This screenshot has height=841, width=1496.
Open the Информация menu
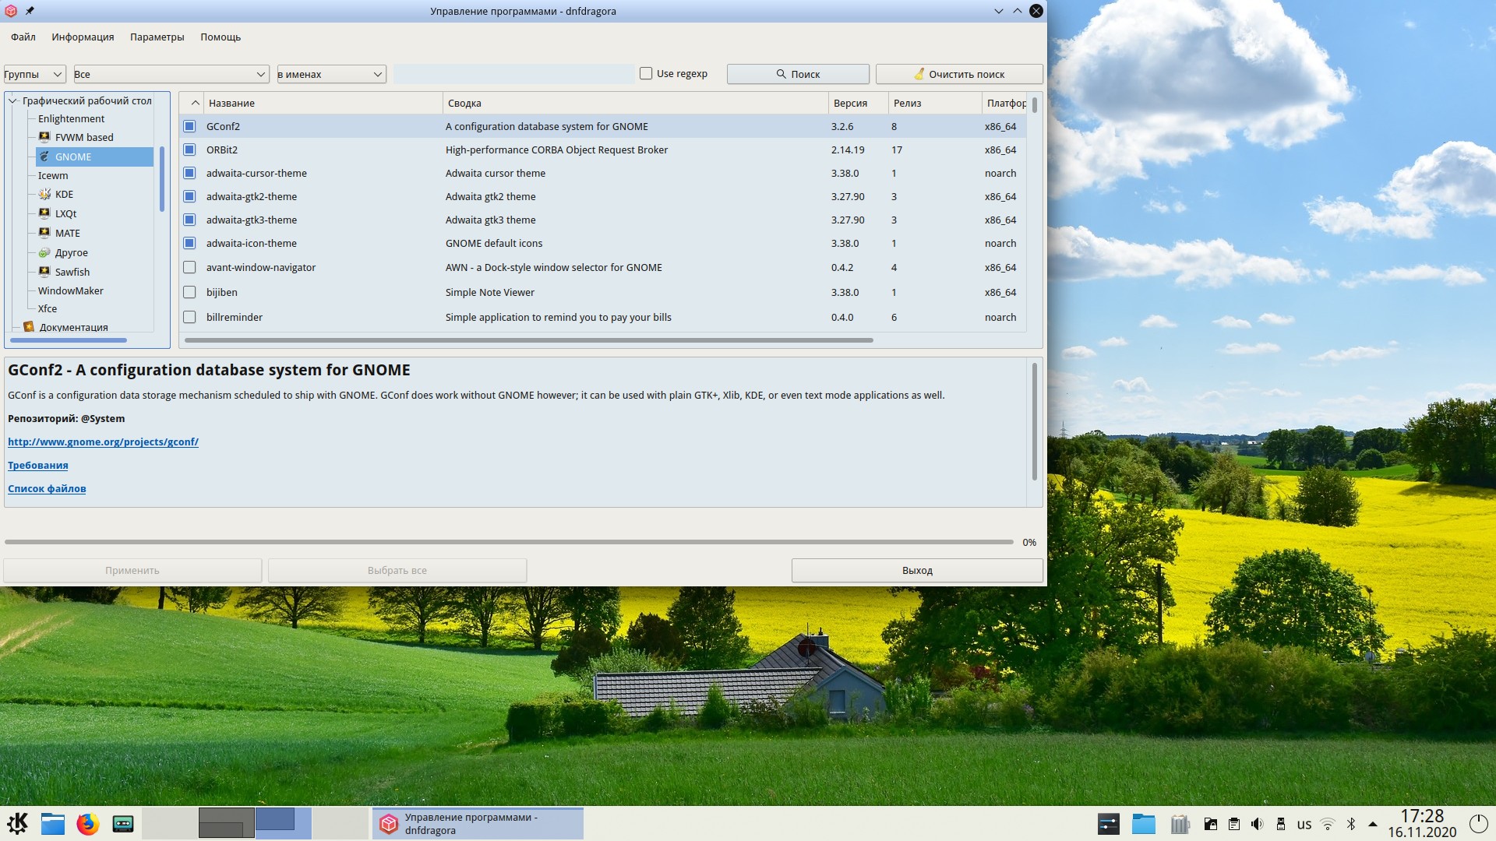pos(83,37)
